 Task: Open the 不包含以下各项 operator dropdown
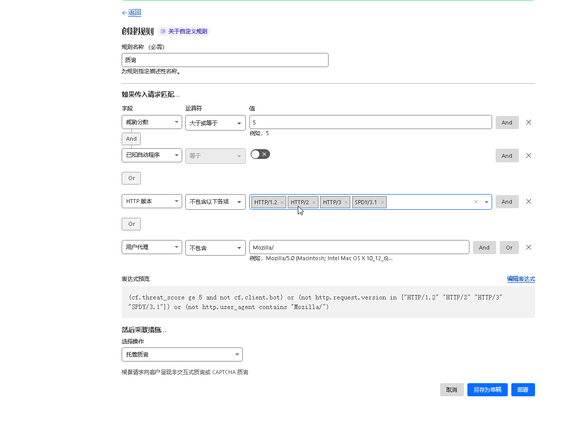pos(215,202)
